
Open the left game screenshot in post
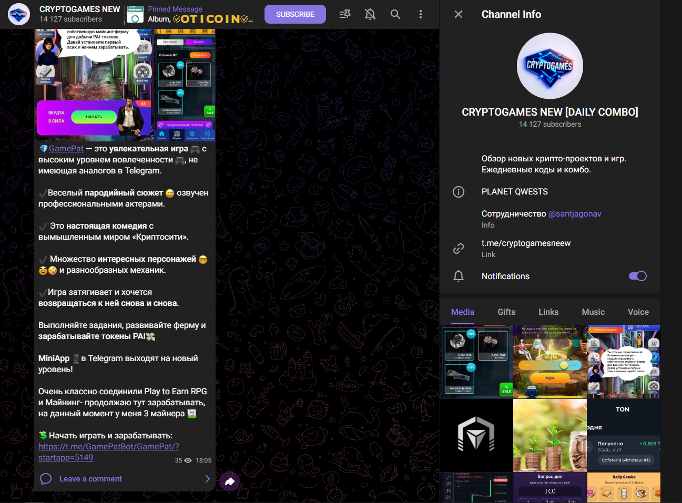click(x=94, y=85)
